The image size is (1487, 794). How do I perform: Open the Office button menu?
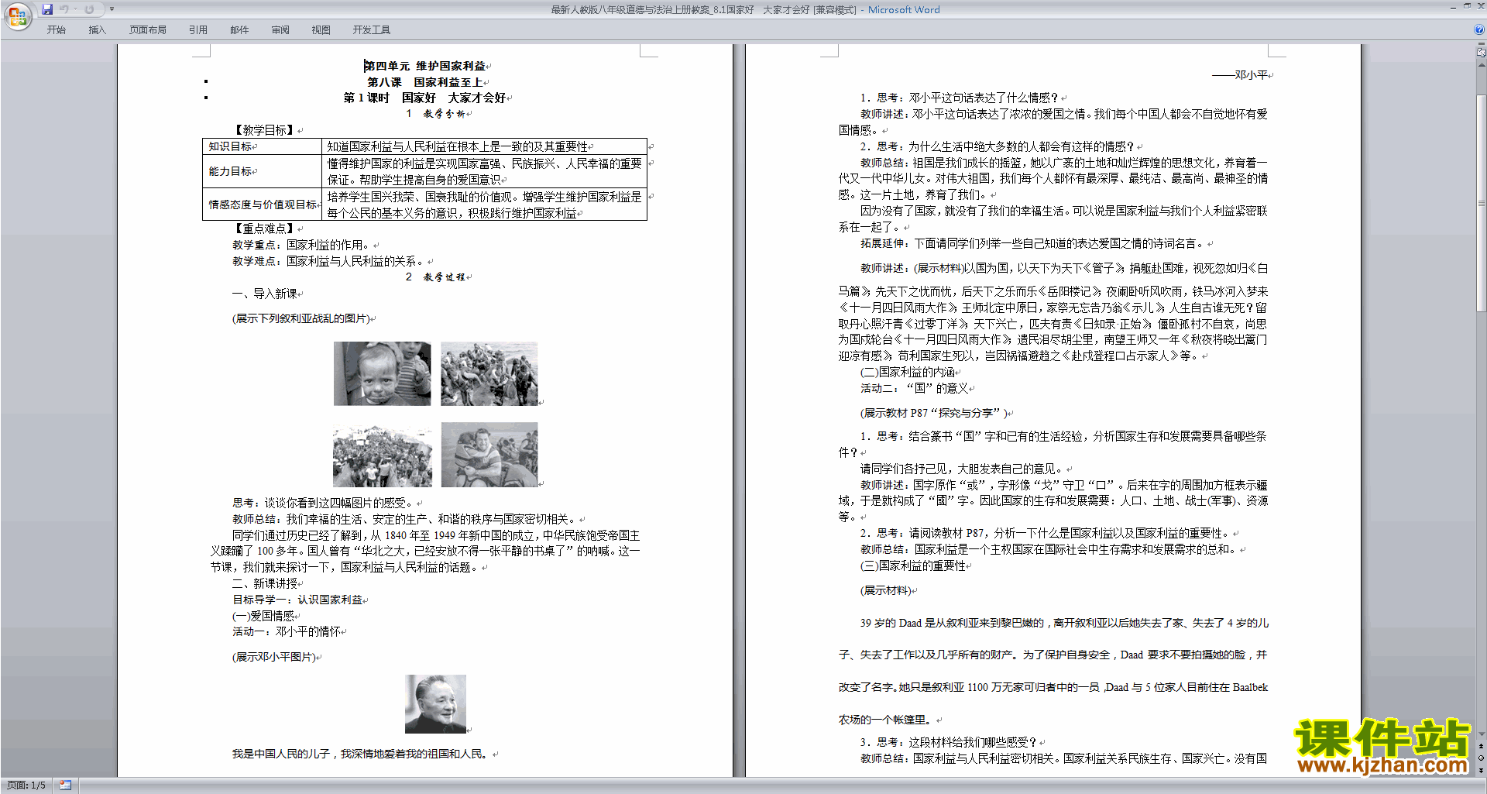coord(17,16)
